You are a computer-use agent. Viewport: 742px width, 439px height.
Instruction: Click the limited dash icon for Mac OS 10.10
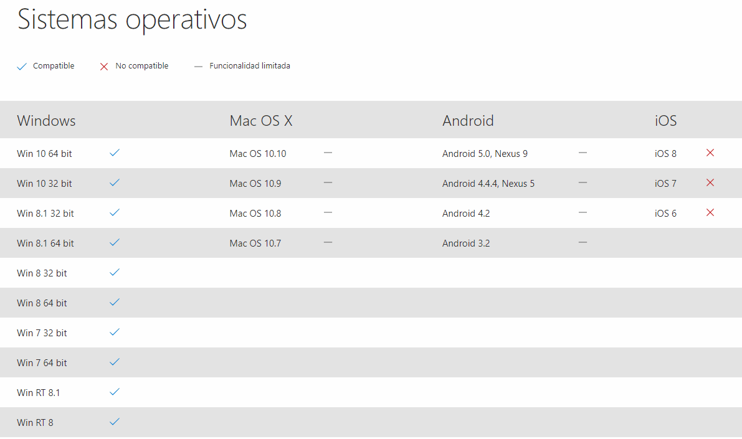[328, 153]
